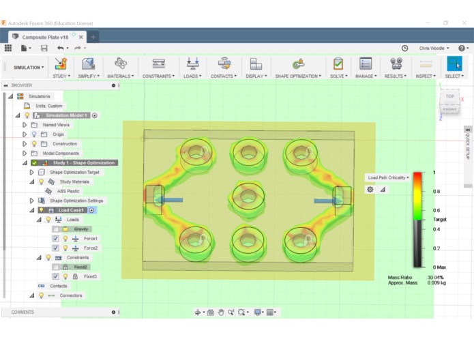Uncheck the Fixed3 constraint checkbox
Screen dimensions: 474x337
(x=56, y=276)
